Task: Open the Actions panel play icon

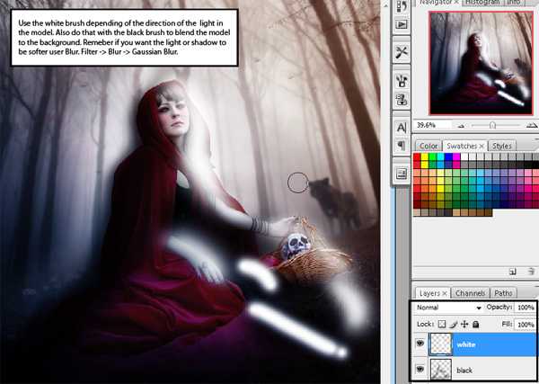Action: (x=400, y=24)
